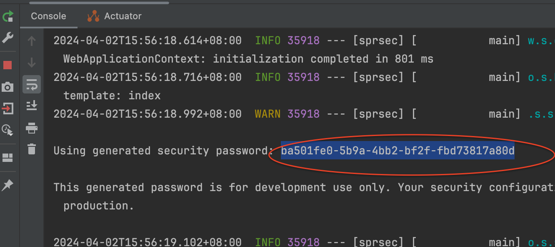Click the layout panel icon in sidebar

[8, 158]
